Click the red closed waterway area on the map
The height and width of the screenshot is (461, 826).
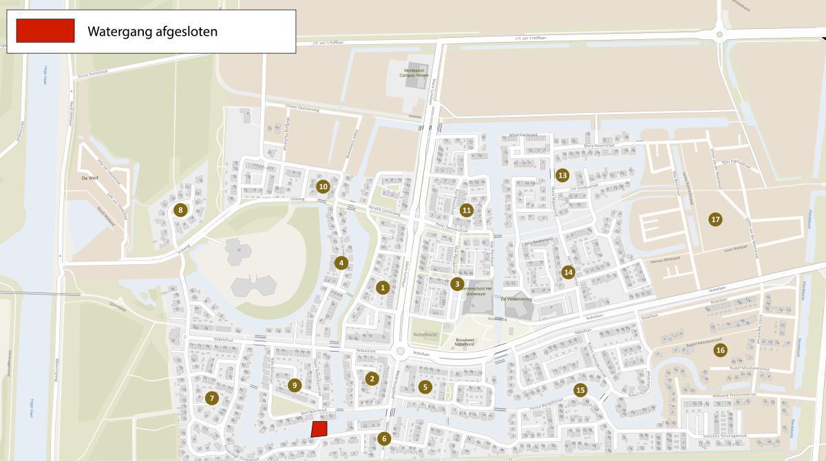click(x=319, y=429)
